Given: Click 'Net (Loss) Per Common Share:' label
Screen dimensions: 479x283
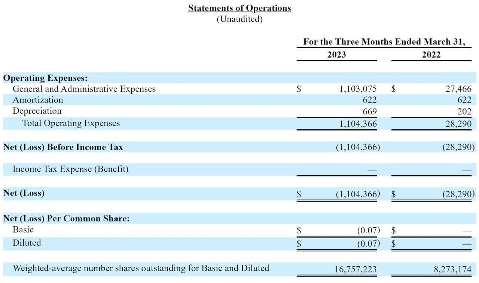Looking at the screenshot, I should (x=66, y=219).
